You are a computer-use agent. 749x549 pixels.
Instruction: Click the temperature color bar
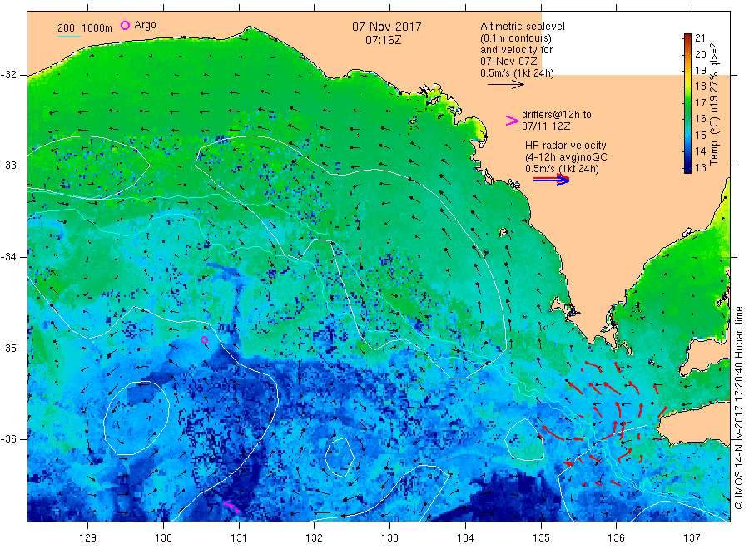[687, 103]
